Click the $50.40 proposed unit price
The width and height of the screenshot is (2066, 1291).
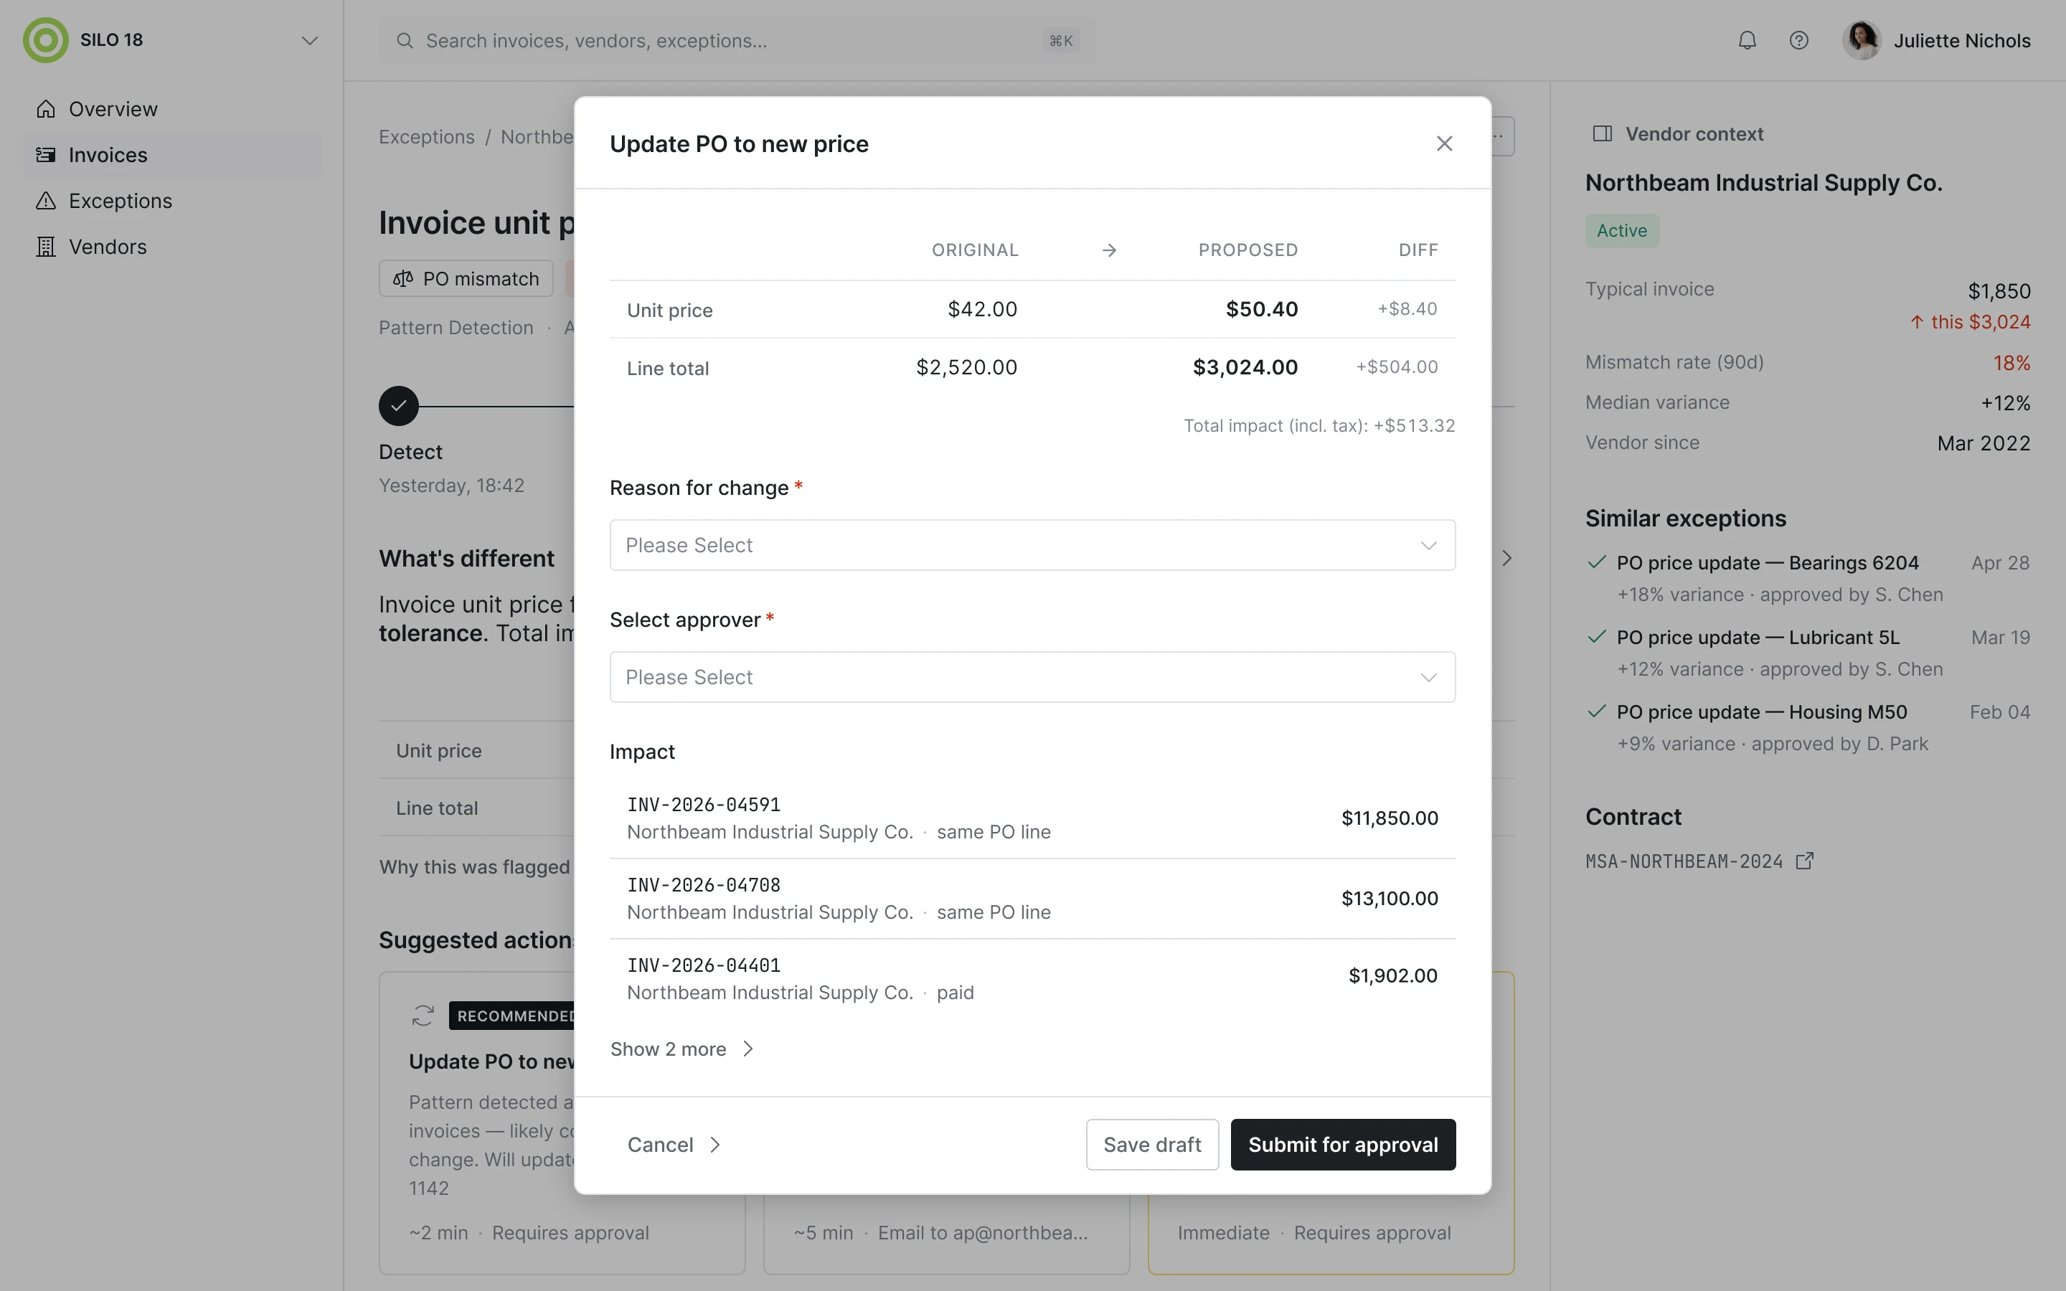click(x=1262, y=309)
